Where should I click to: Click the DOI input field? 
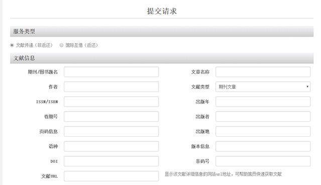[x=111, y=161]
